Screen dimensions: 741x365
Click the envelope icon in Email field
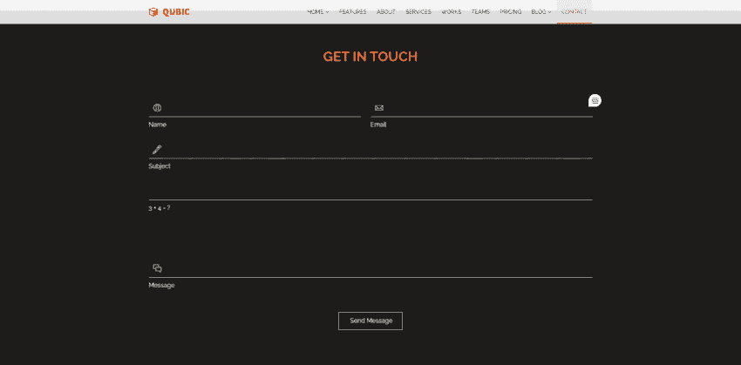(379, 108)
